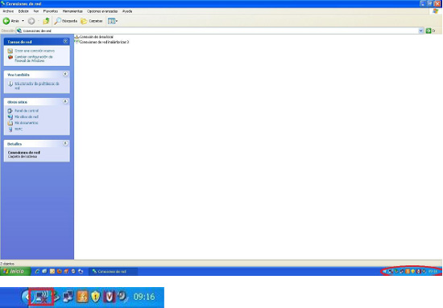Click Crear una conexión nueva link

coord(35,51)
